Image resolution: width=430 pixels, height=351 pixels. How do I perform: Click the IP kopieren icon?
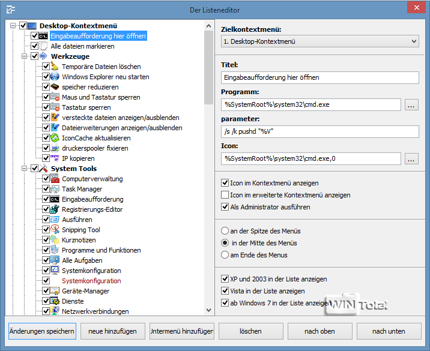pyautogui.click(x=55, y=158)
